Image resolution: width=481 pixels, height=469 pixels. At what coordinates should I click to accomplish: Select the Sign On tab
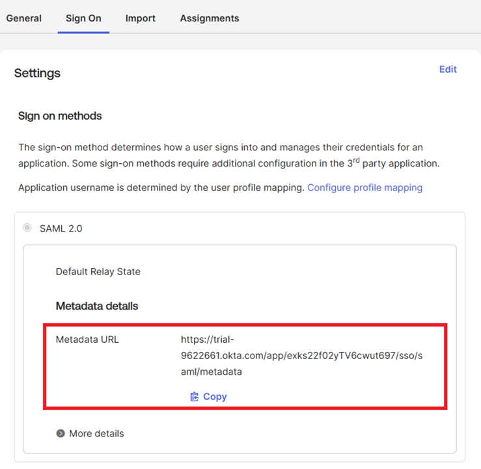click(x=83, y=18)
